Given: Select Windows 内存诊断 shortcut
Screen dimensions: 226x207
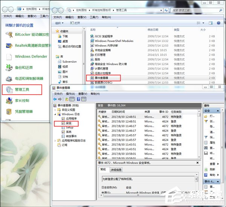Looking at the screenshot, I should click(104, 46).
